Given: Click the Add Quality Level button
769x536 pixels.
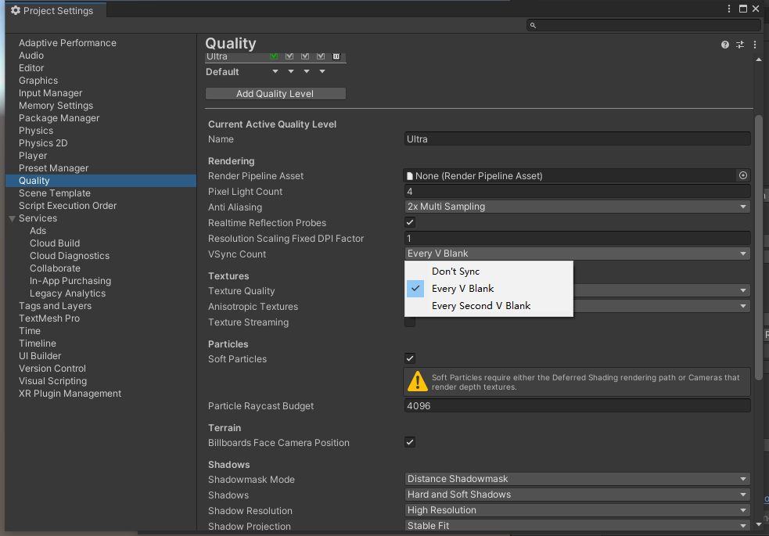Looking at the screenshot, I should (275, 94).
